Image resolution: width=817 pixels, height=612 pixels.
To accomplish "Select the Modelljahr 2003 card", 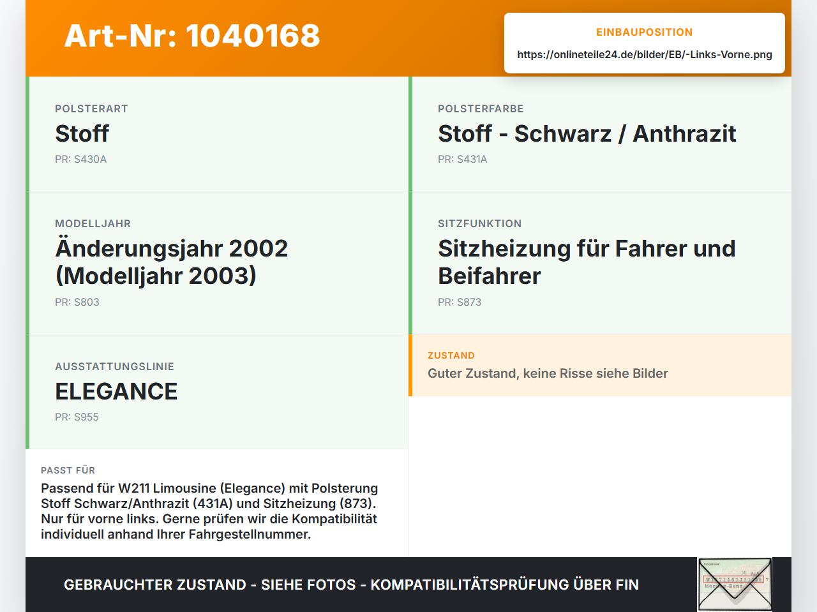I will click(217, 263).
